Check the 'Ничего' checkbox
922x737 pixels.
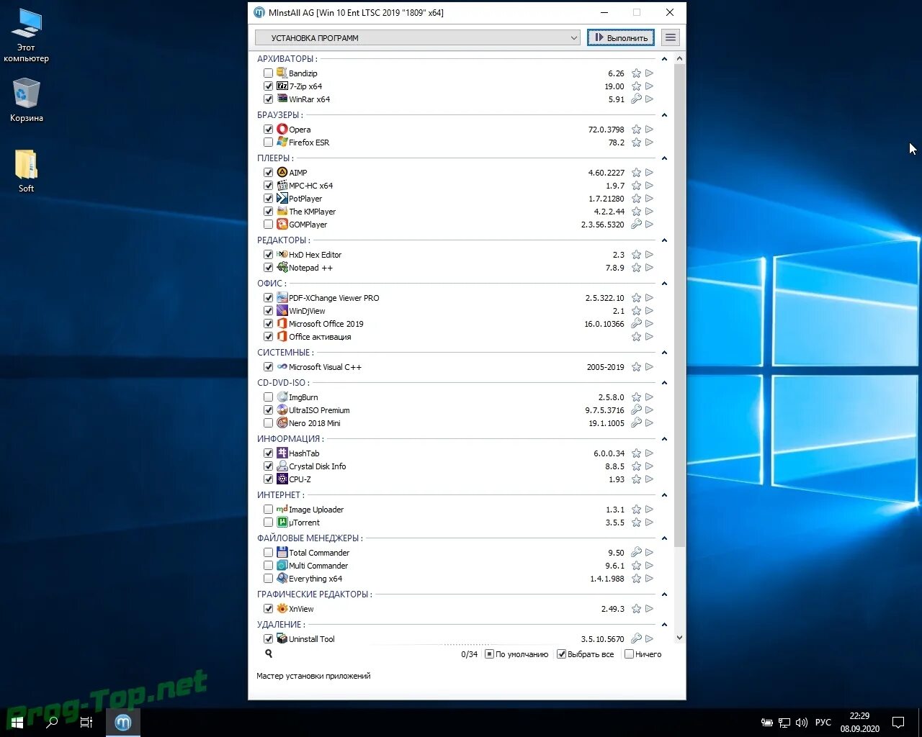[629, 654]
